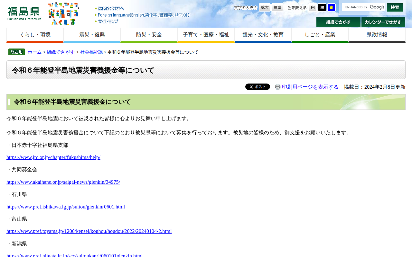
Task: Click the Fukushima Prefecture logo
Action: 24,13
